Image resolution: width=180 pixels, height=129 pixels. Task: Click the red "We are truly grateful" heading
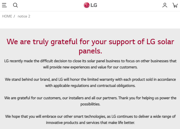click(90, 42)
